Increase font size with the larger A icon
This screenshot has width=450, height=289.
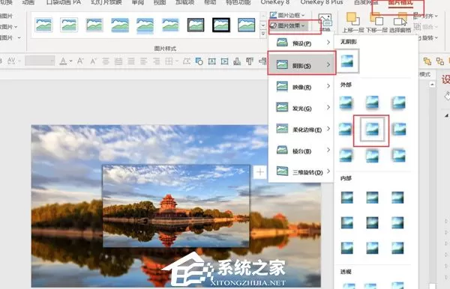pyautogui.click(x=80, y=61)
